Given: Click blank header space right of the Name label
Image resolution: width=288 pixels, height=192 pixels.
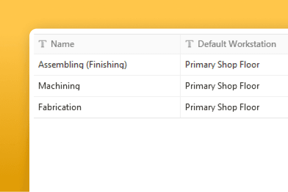Looking at the screenshot, I should (x=127, y=44).
